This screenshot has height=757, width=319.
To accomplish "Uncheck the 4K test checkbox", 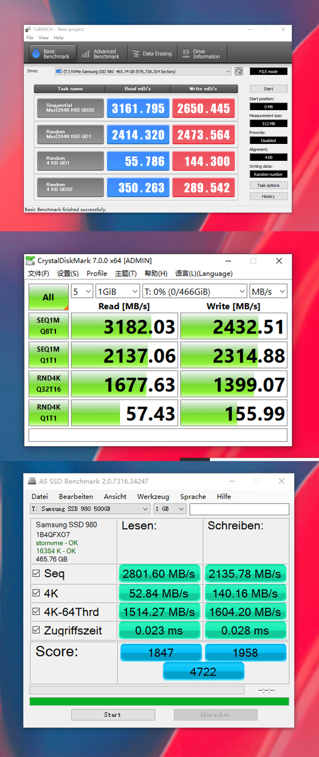I will pos(36,593).
